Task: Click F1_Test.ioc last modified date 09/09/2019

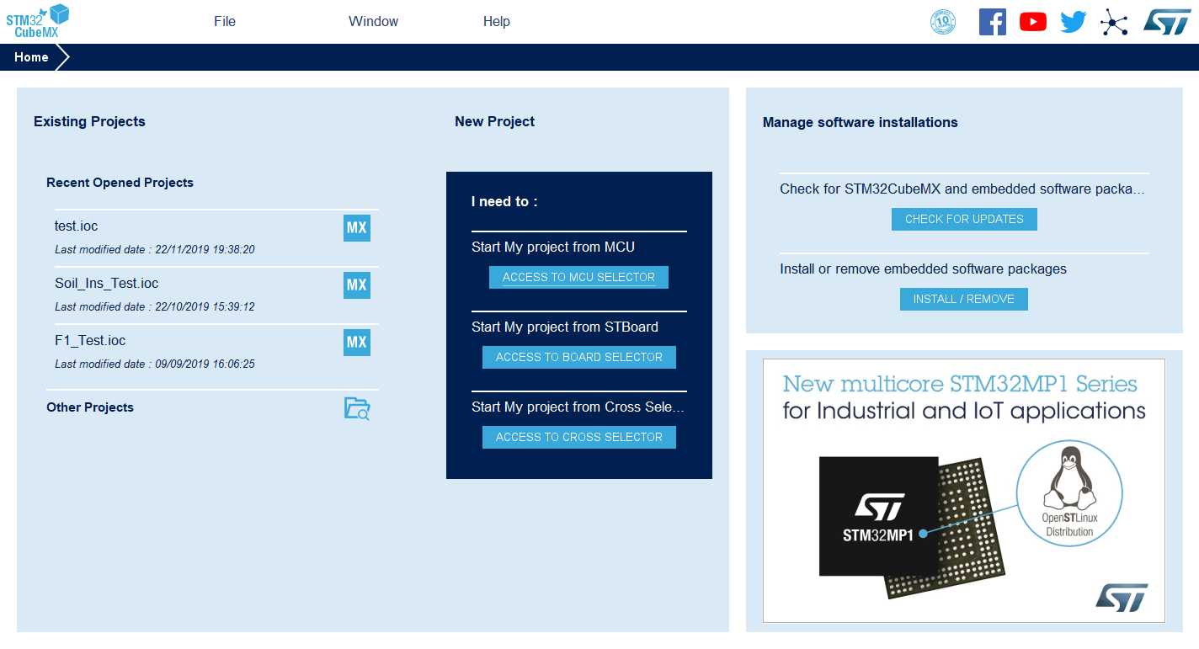Action: (x=155, y=364)
